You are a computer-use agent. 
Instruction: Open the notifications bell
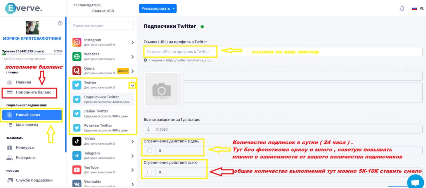(402, 9)
